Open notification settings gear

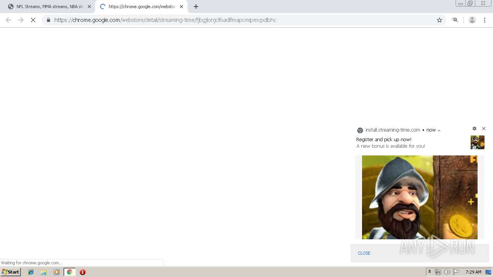pyautogui.click(x=475, y=128)
